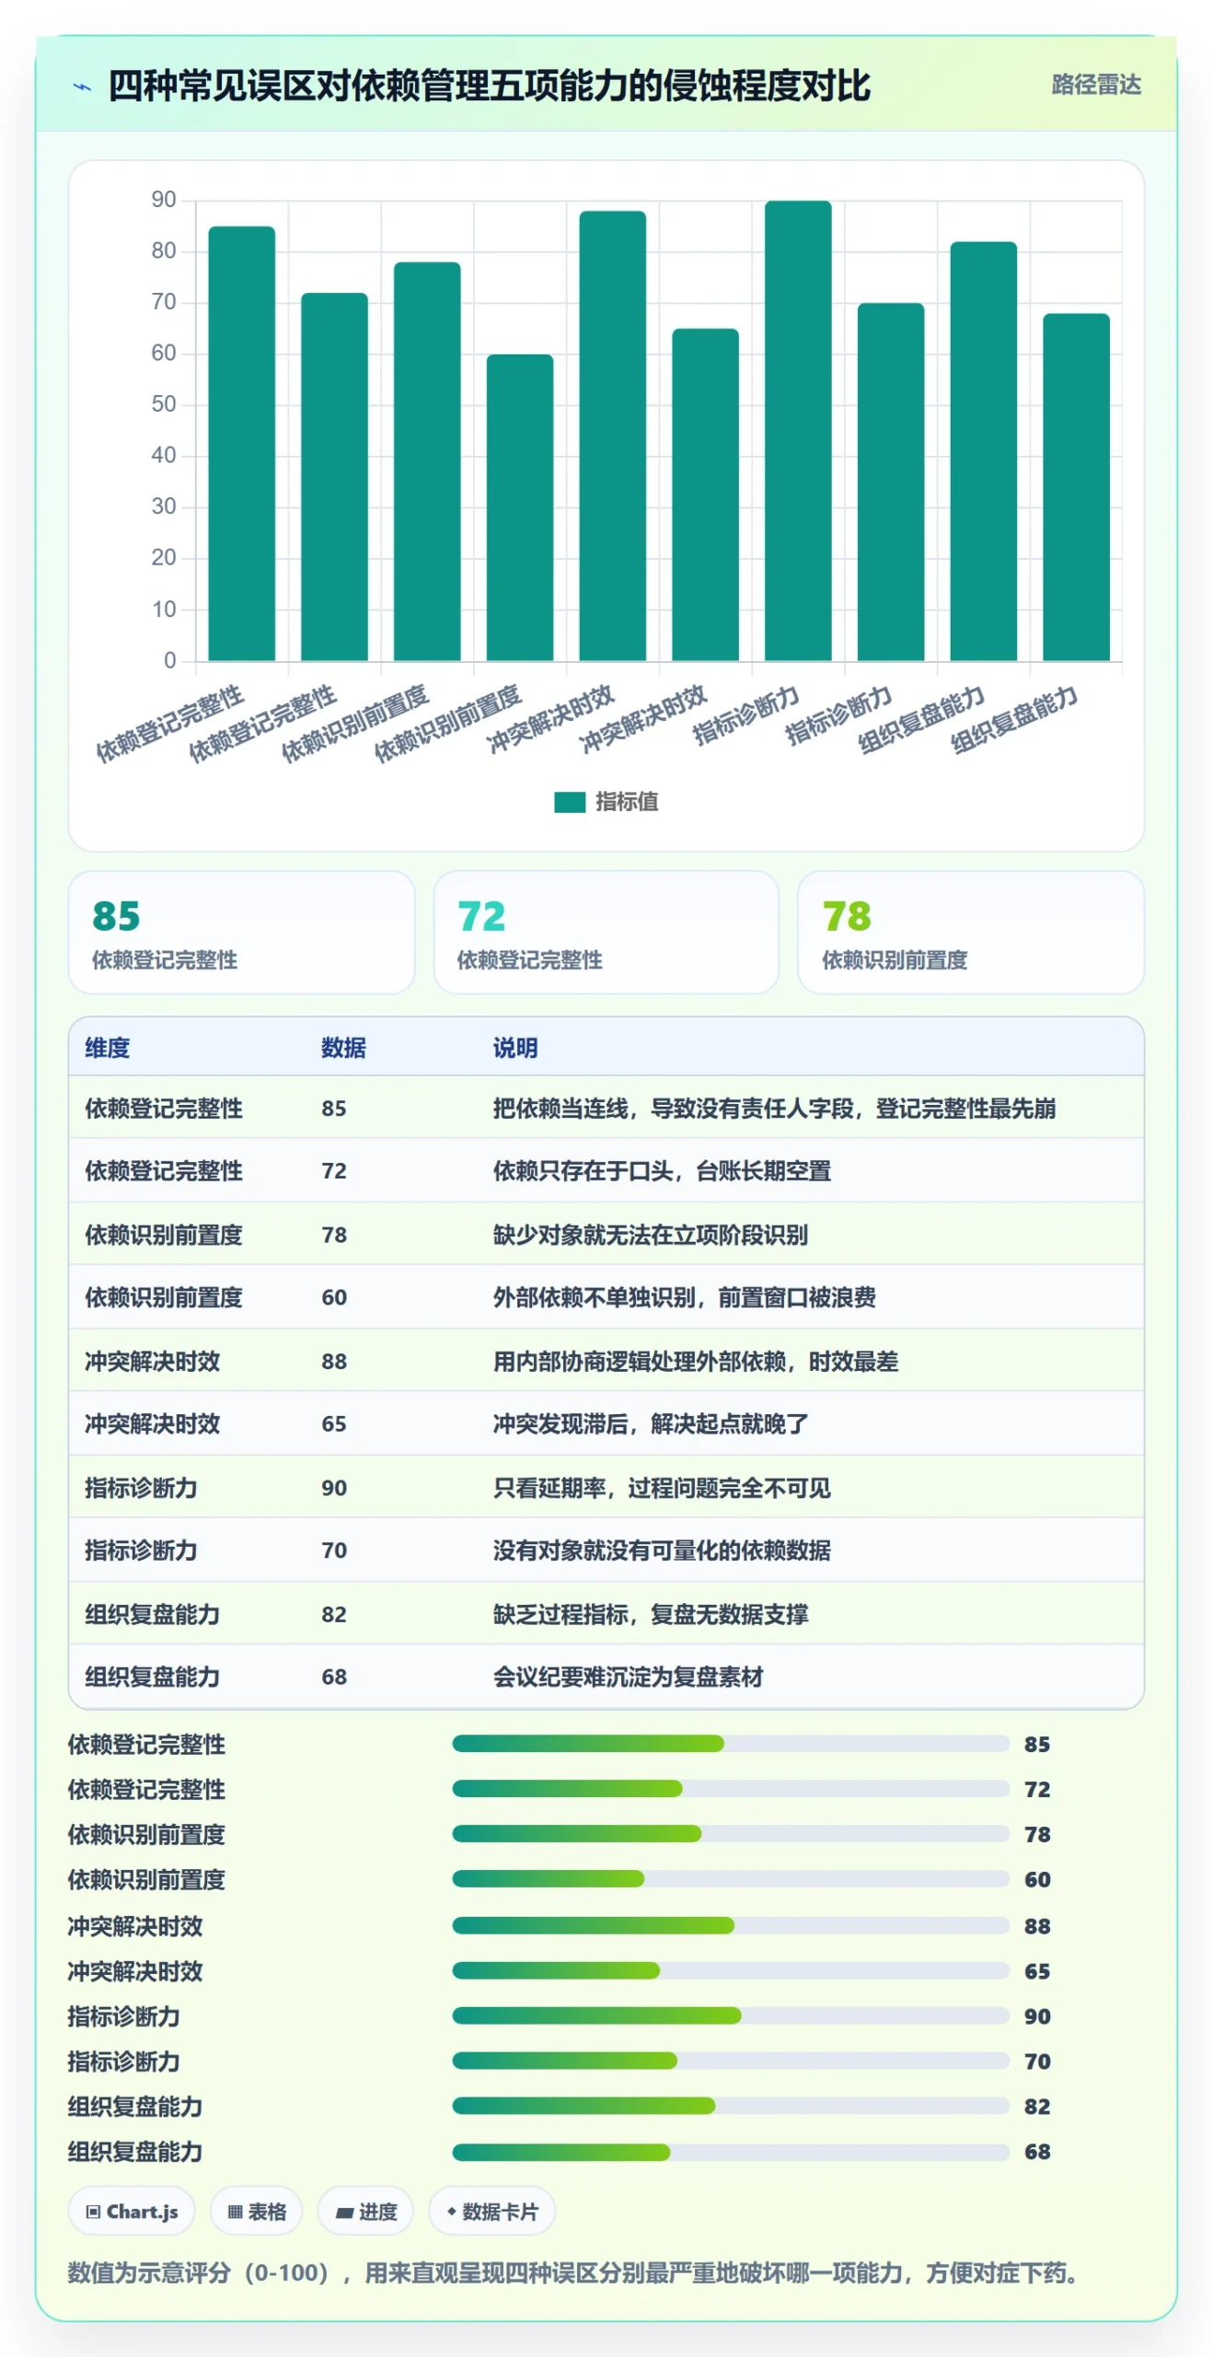
Task: Click row text 会议纪要难沉淀为复盘素材
Action: (628, 1677)
